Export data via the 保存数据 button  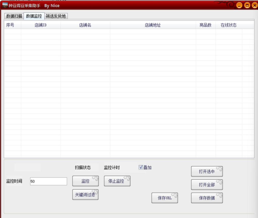click(x=207, y=198)
